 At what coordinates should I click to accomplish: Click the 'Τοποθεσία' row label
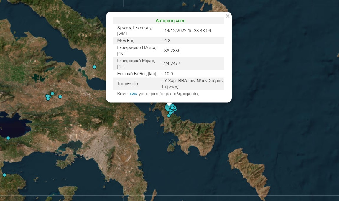pyautogui.click(x=127, y=84)
